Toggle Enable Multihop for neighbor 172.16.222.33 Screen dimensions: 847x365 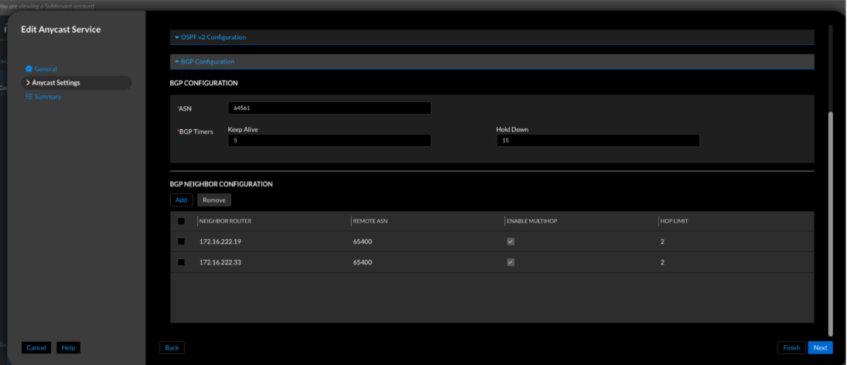(x=511, y=262)
